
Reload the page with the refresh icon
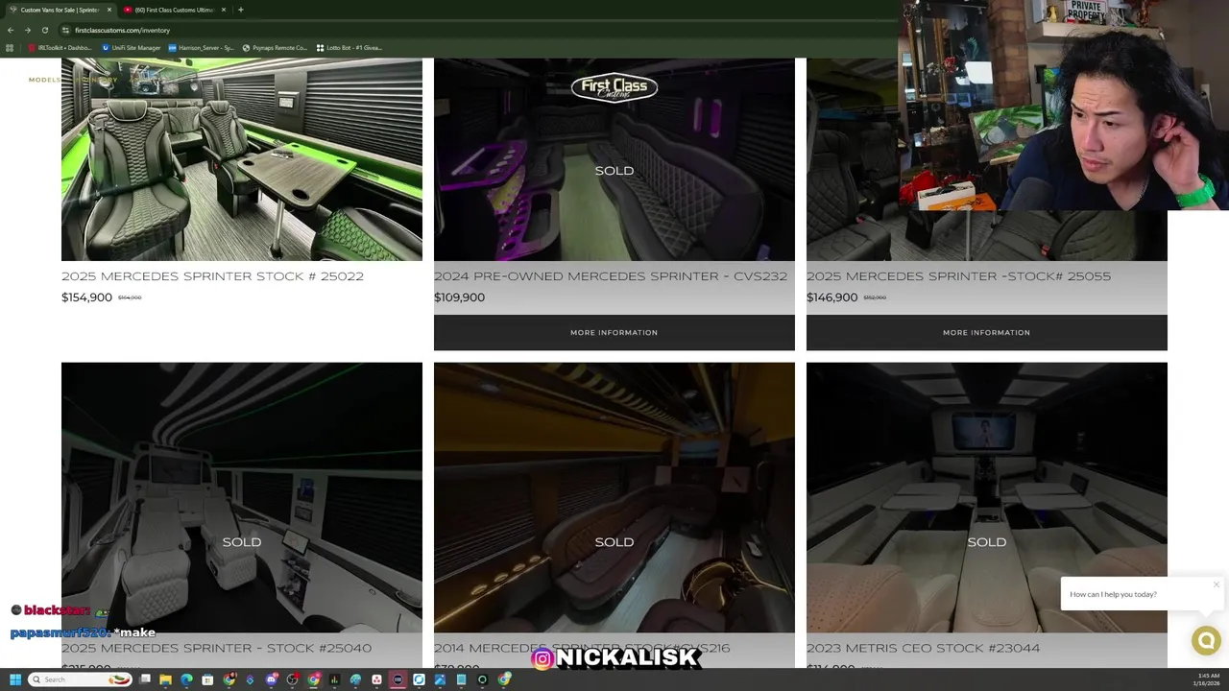coord(44,30)
